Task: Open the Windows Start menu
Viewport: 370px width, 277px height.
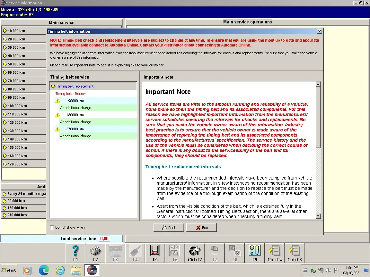Action: pos(9,270)
